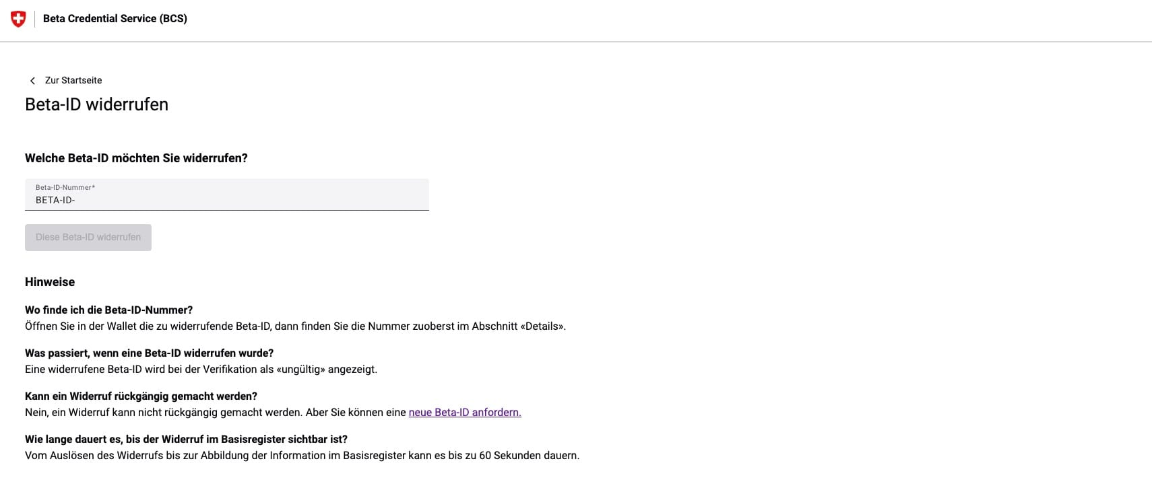Click the small Beta-ID-Nummer* field label
The width and height of the screenshot is (1152, 484).
tap(65, 187)
